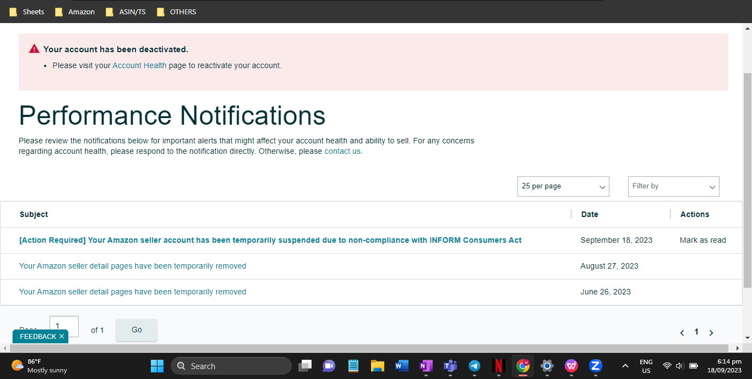Click the taskbar Search box
Viewport: 752px width, 379px height.
click(231, 366)
